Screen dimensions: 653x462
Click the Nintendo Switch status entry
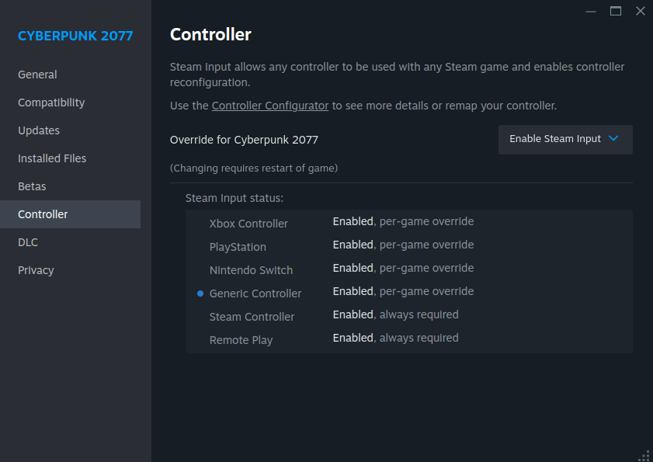(x=251, y=270)
